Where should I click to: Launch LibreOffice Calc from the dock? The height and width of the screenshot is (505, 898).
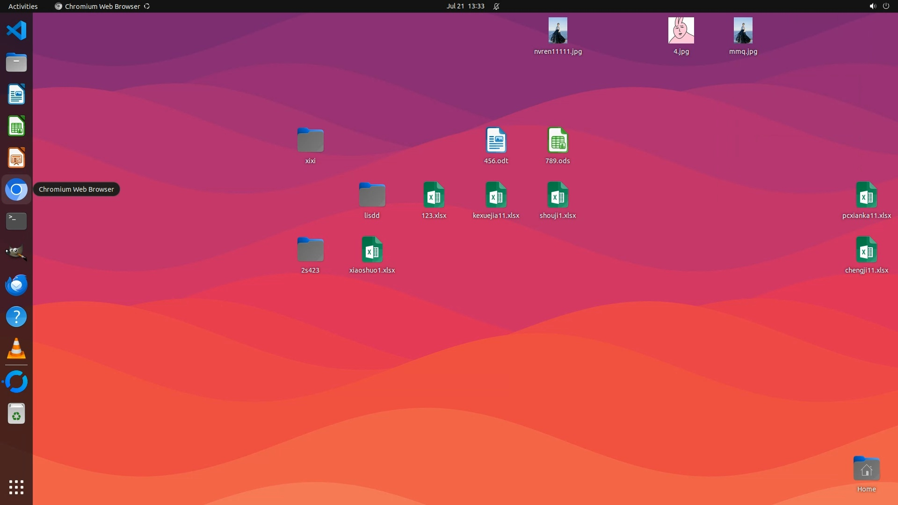pyautogui.click(x=16, y=126)
